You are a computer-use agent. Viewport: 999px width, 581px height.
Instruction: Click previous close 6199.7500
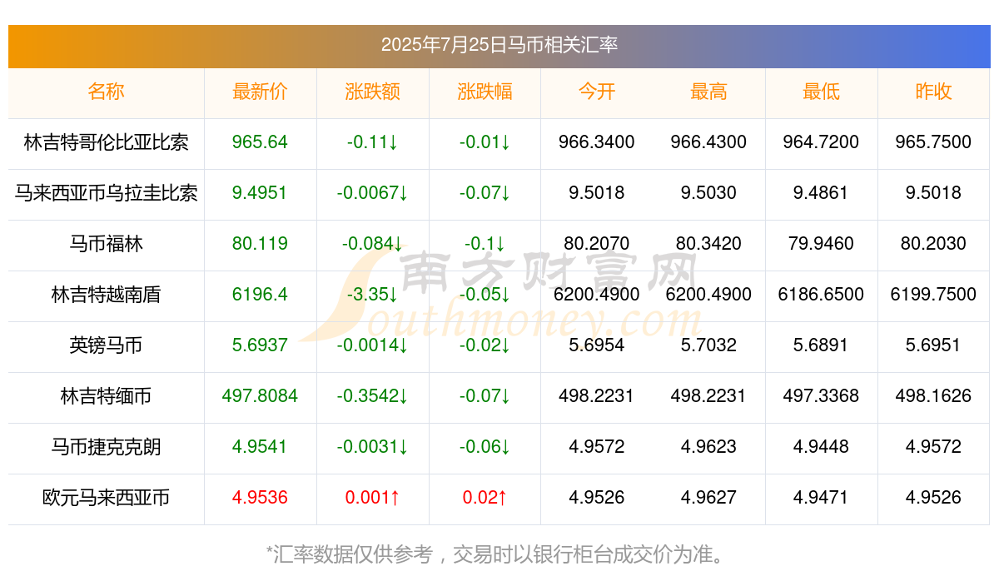933,295
